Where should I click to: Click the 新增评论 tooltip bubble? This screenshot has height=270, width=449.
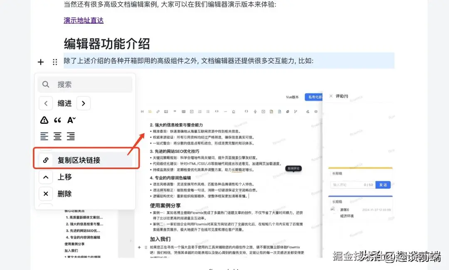[294, 169]
